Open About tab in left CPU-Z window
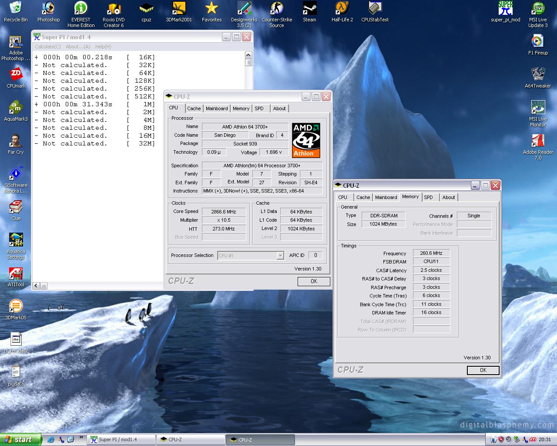This screenshot has height=446, width=557. (x=279, y=108)
